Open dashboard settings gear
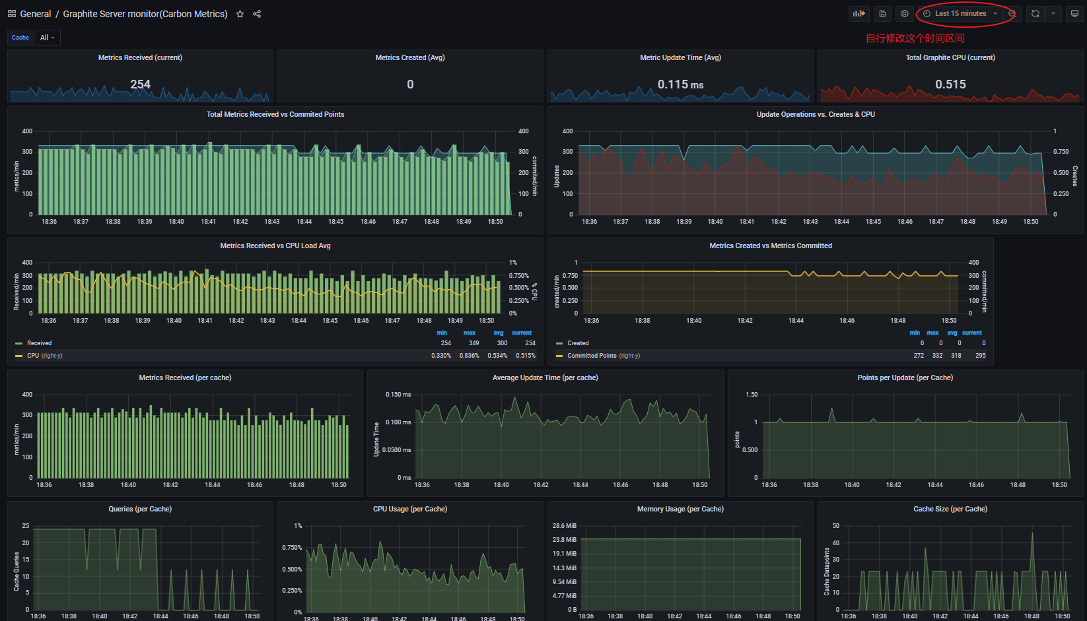Viewport: 1087px width, 621px height. pyautogui.click(x=905, y=14)
